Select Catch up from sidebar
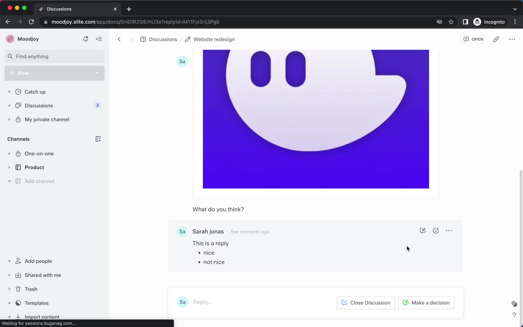Viewport: 523px width, 327px height. pos(35,92)
